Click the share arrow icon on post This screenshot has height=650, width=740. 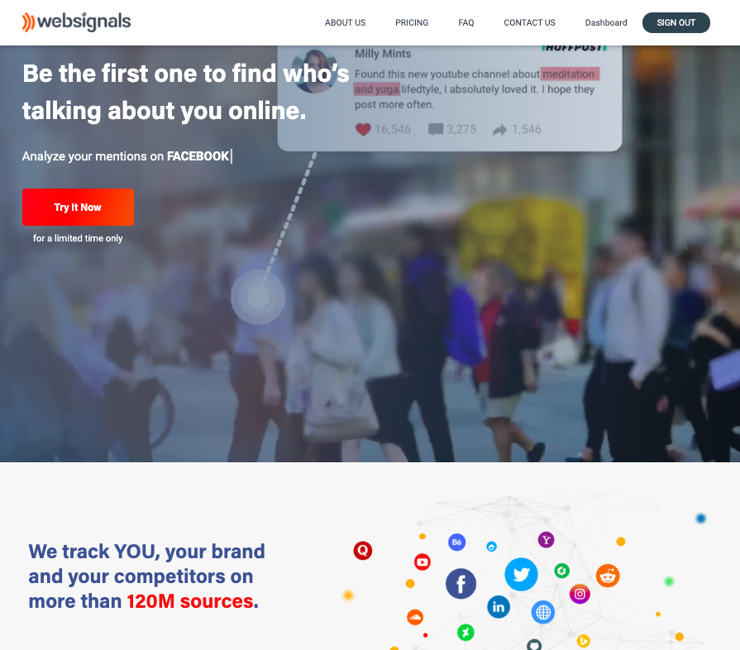[499, 130]
